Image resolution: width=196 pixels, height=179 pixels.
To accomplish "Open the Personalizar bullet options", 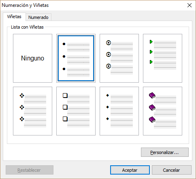I will tap(165, 152).
